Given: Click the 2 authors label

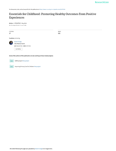Looking at the screenshot, I should pos(12,38).
